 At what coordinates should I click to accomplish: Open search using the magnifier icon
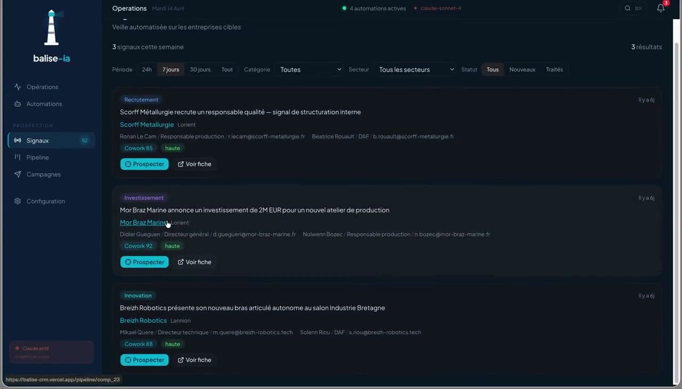tap(628, 8)
